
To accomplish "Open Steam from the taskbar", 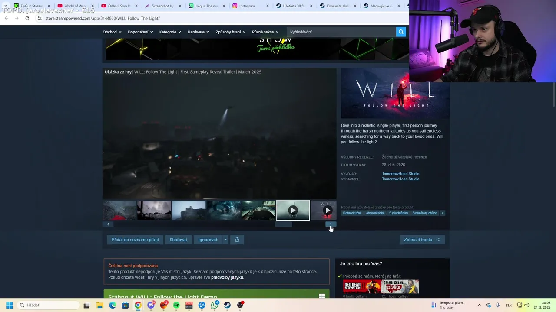I will click(227, 305).
